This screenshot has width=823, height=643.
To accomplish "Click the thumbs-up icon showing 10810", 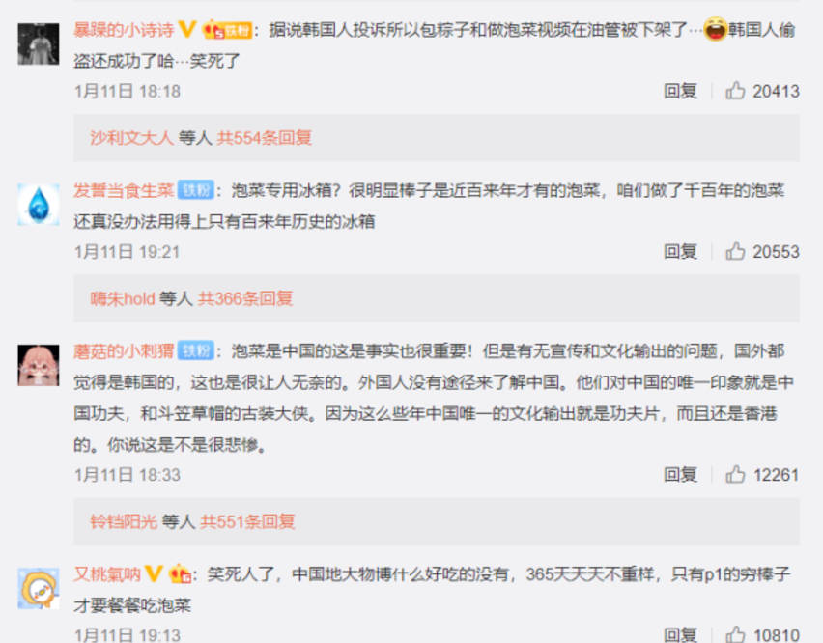I will tap(735, 634).
